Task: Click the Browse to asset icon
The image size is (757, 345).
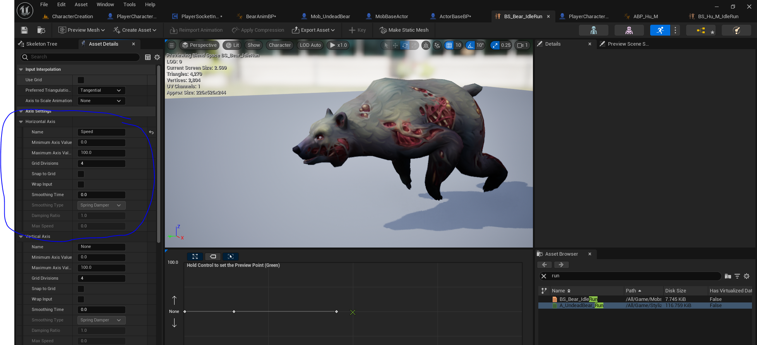Action: tap(41, 30)
